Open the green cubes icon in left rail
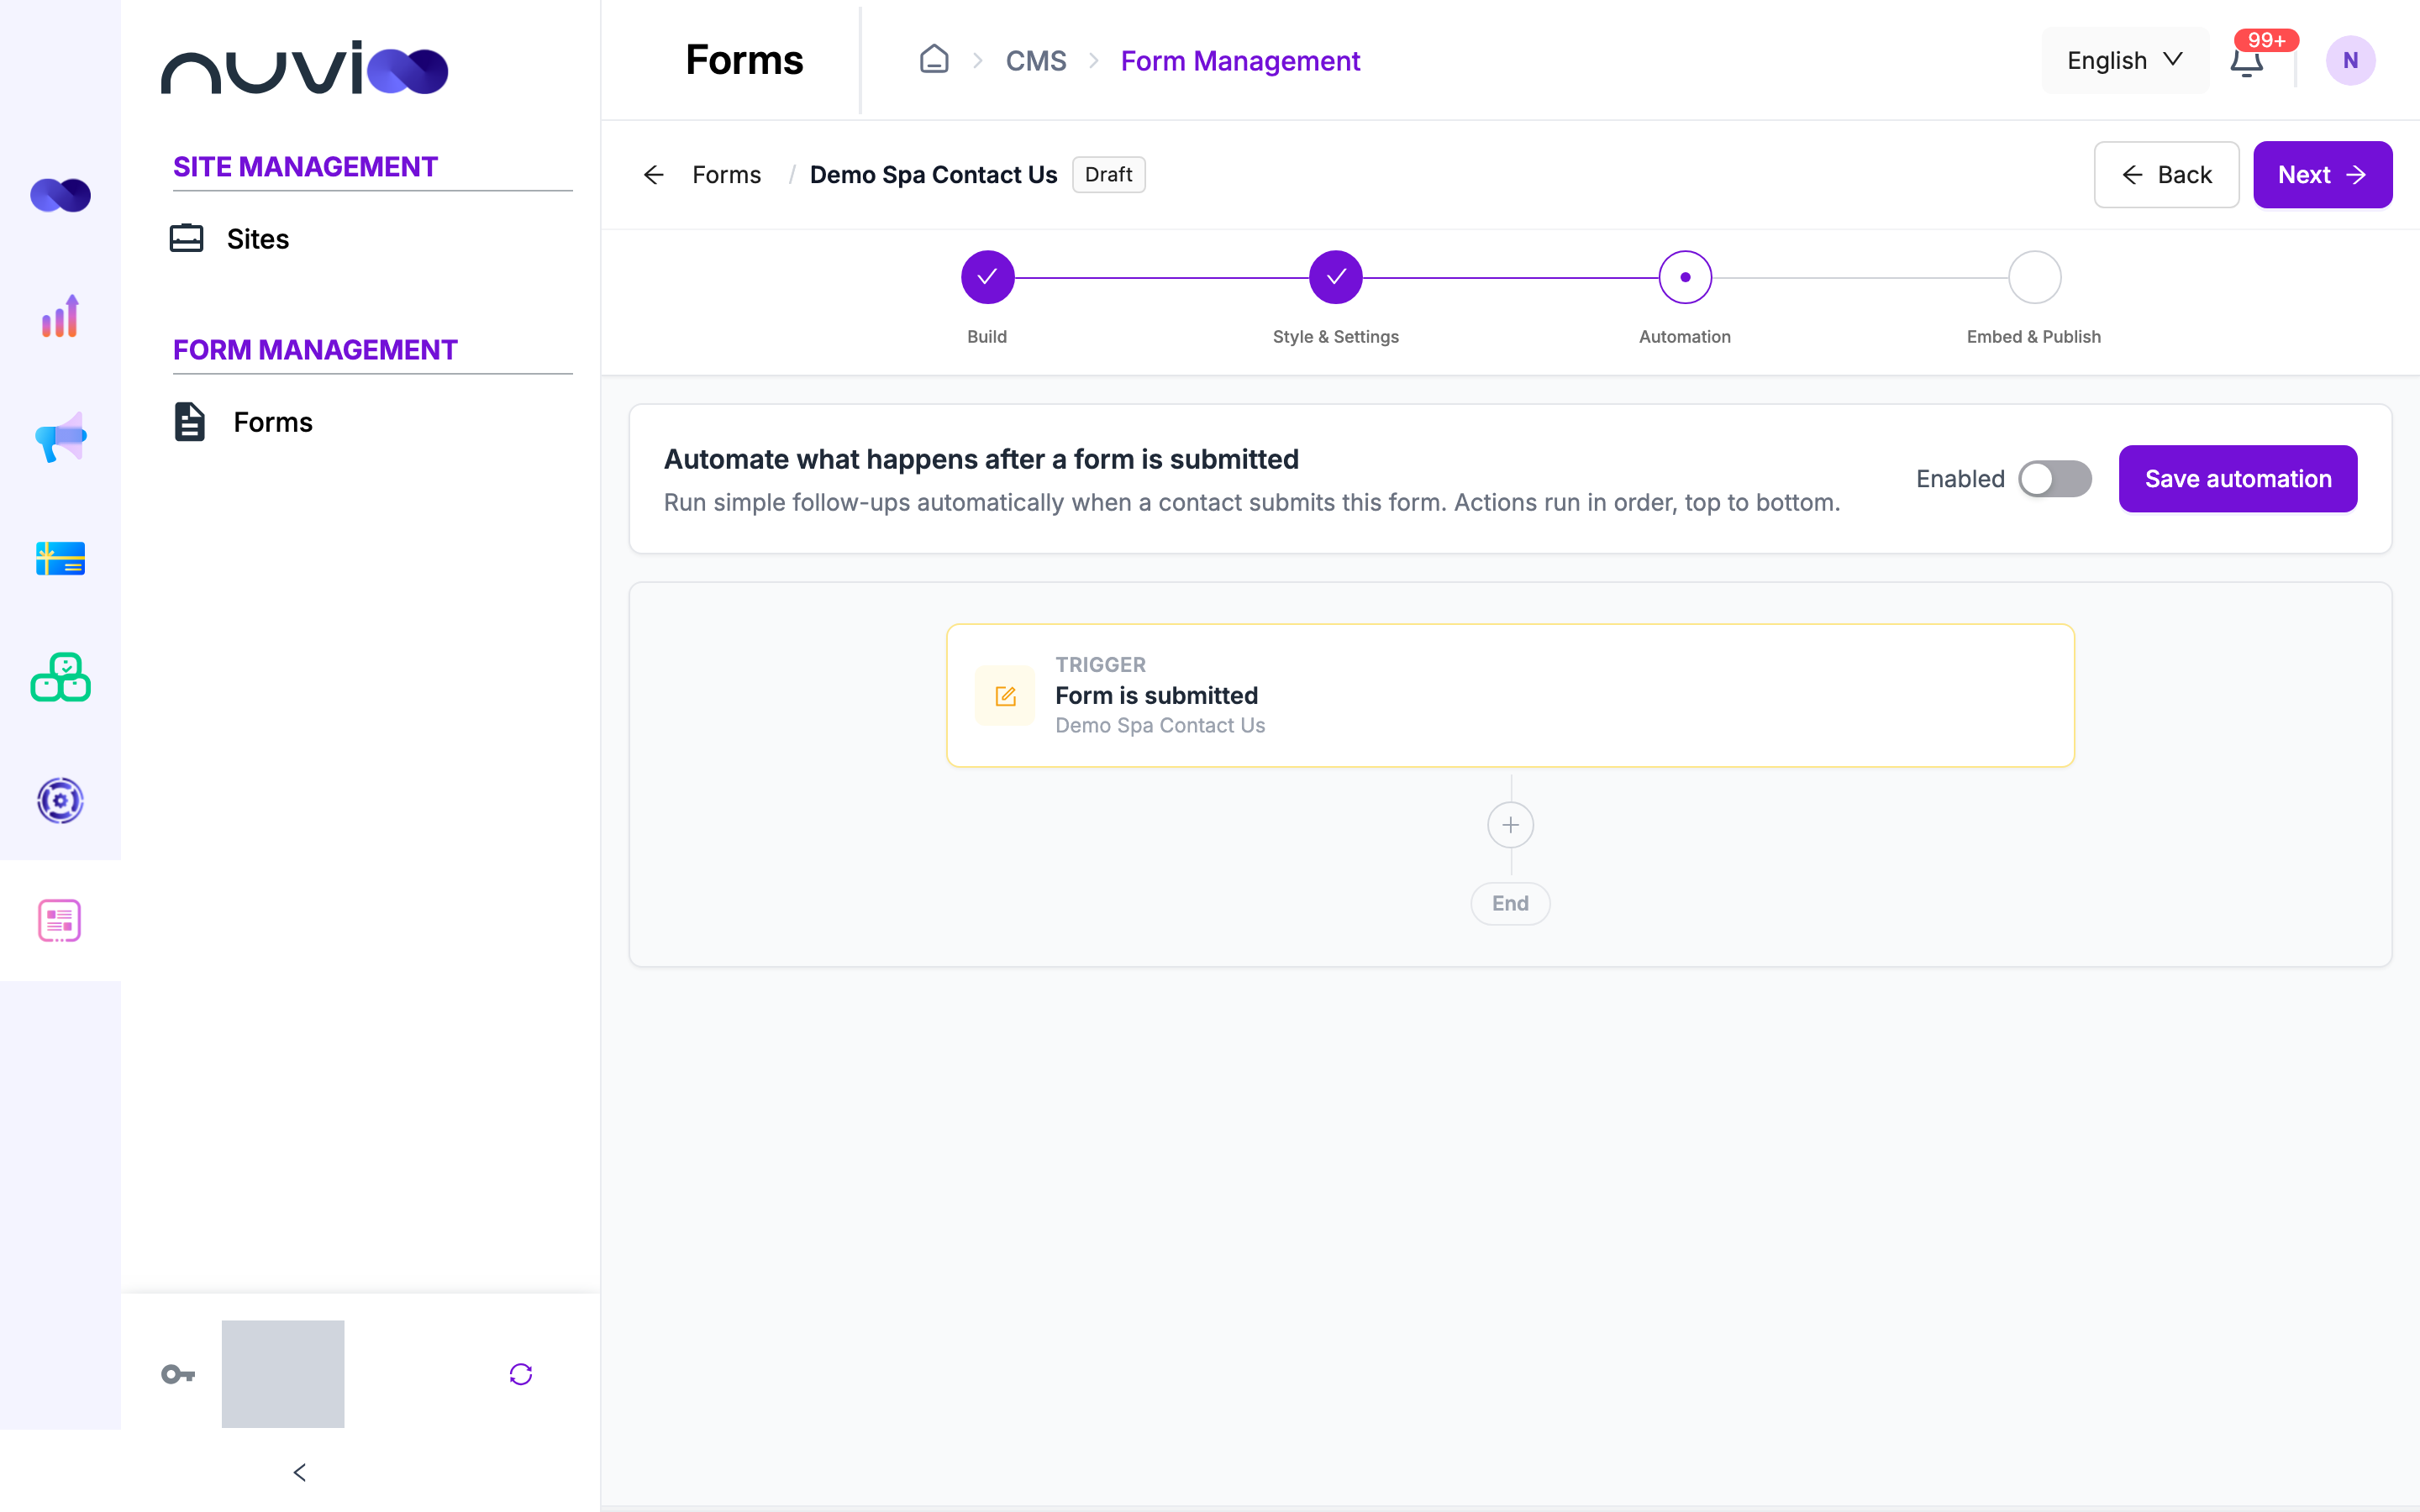Screen dimensions: 2420x1512 60,678
